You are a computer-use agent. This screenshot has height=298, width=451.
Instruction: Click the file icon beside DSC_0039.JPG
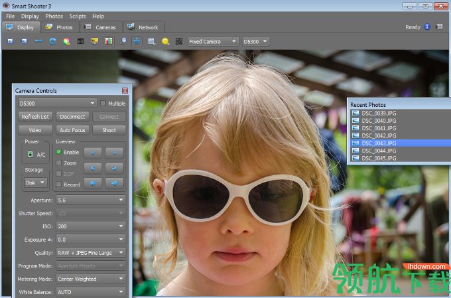[355, 113]
